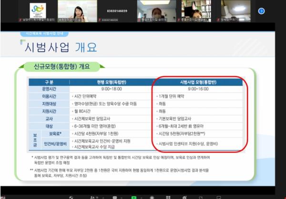Click the slide title "시범사업 개요"
The width and height of the screenshot is (286, 199).
pyautogui.click(x=62, y=47)
